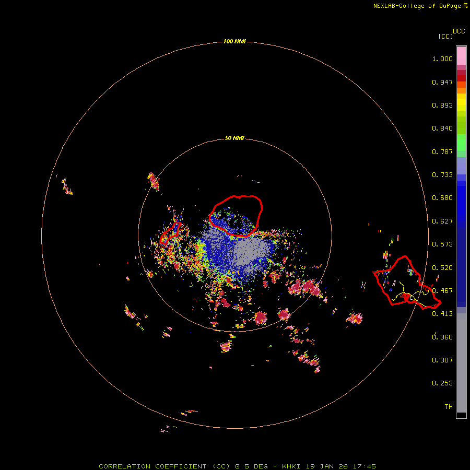Click the 0.840 legend value
The height and width of the screenshot is (470, 470).
(x=442, y=128)
